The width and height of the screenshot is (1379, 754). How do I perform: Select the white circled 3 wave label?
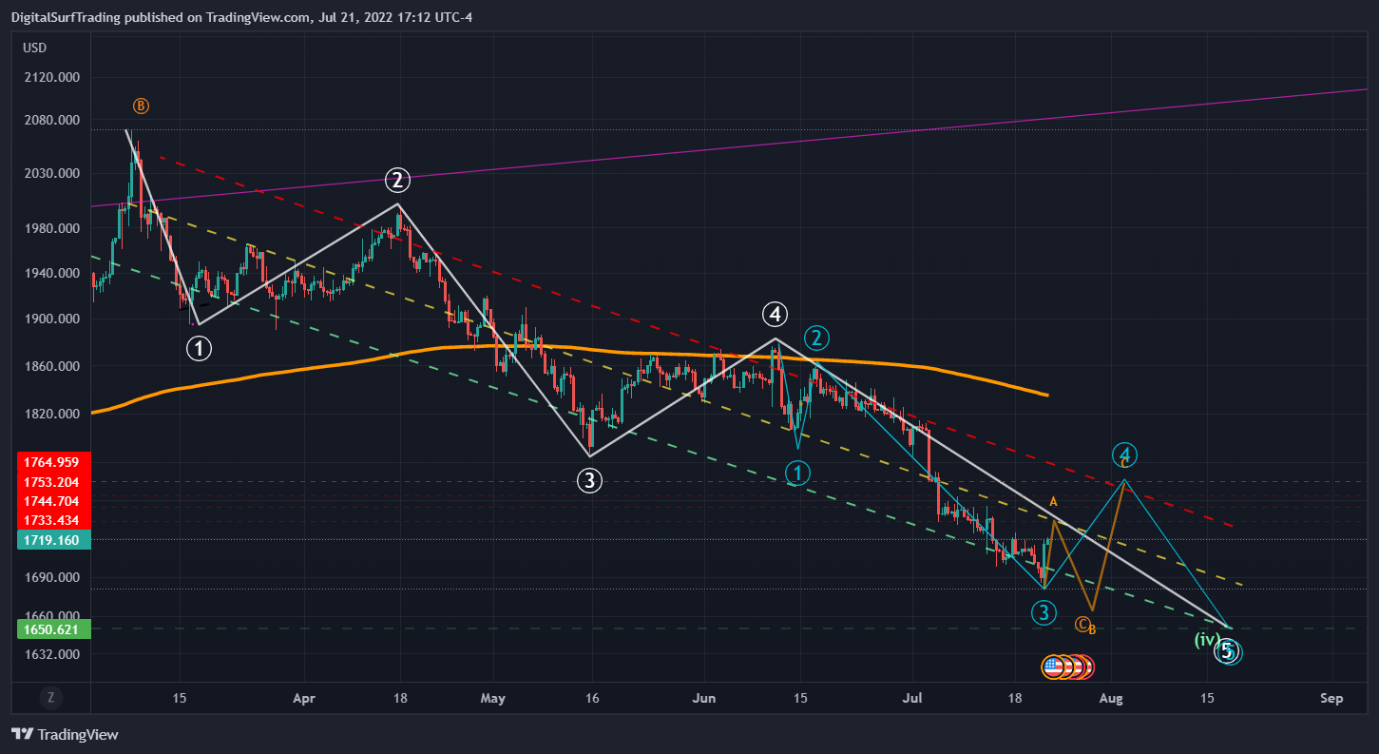pyautogui.click(x=590, y=480)
